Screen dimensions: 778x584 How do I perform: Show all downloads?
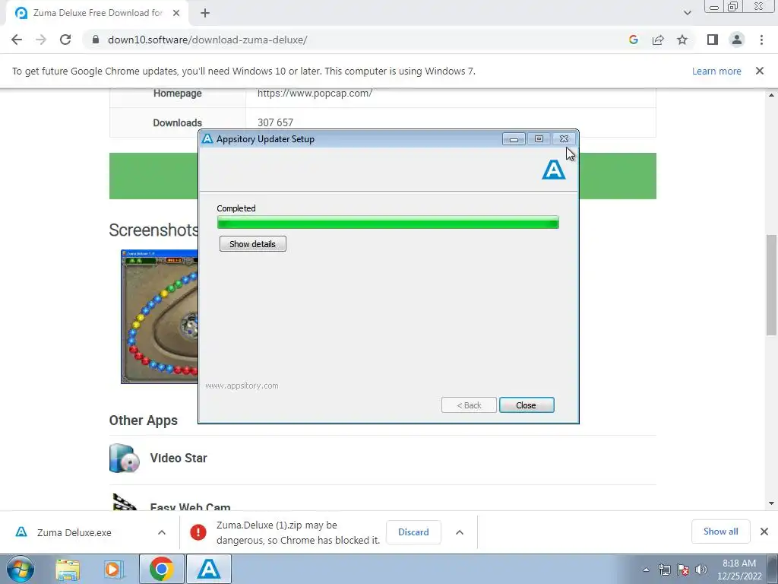click(720, 532)
